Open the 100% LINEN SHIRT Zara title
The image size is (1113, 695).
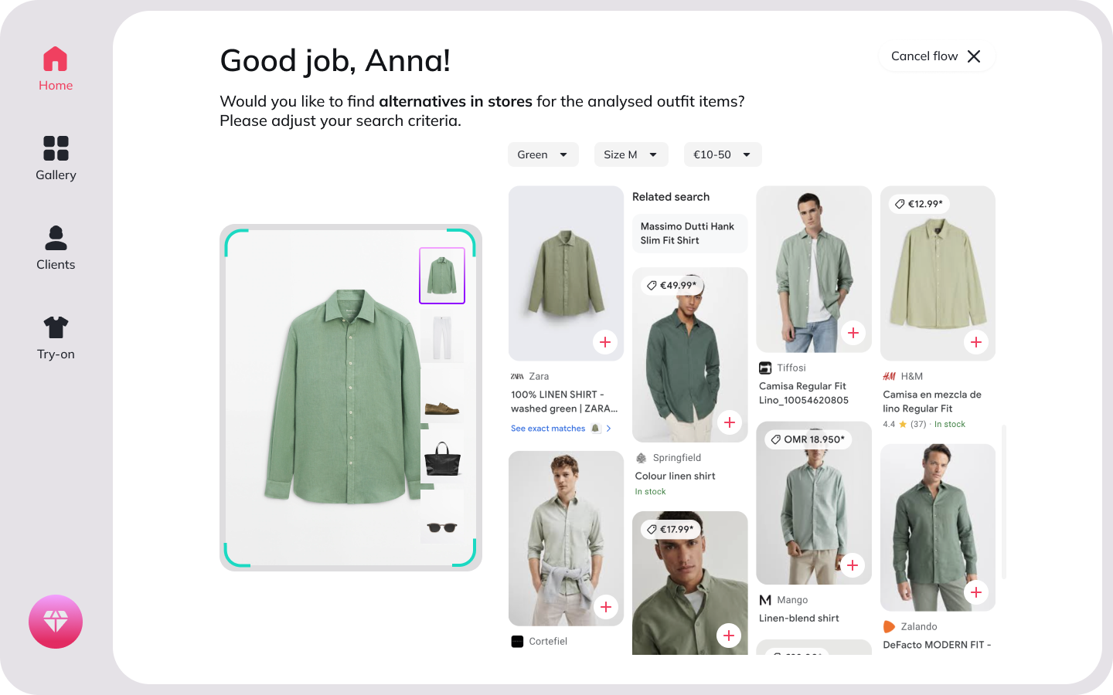pyautogui.click(x=564, y=402)
